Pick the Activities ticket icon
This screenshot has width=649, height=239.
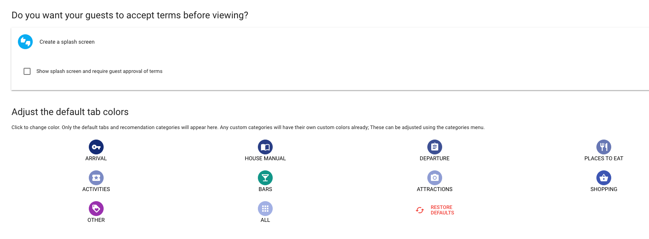96,178
